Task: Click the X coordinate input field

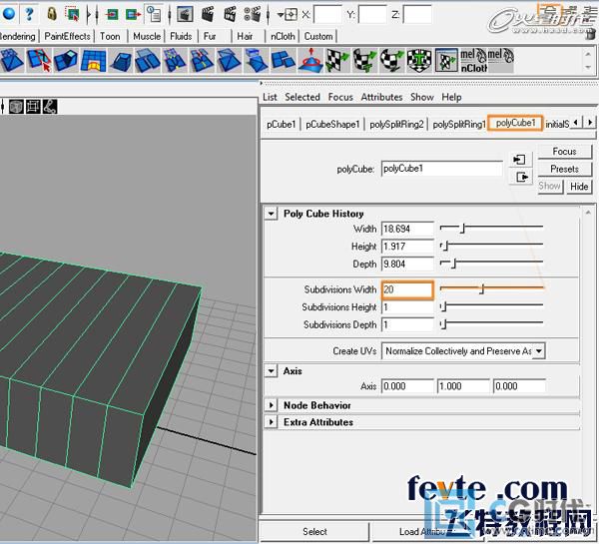Action: pyautogui.click(x=327, y=15)
